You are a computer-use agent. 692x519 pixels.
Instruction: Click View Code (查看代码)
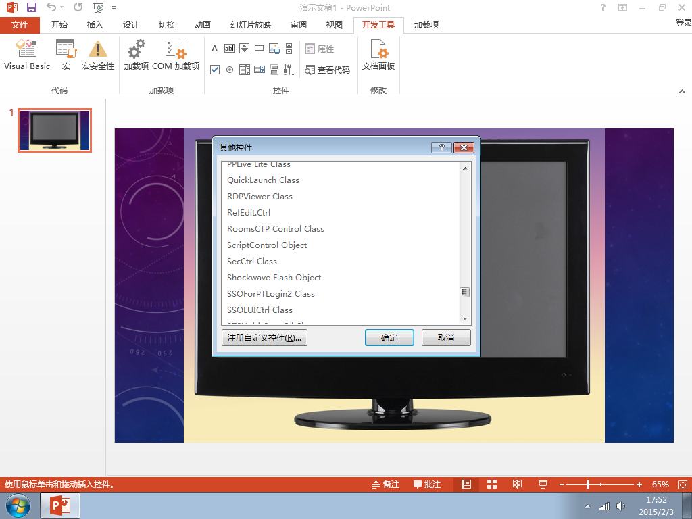(x=328, y=70)
